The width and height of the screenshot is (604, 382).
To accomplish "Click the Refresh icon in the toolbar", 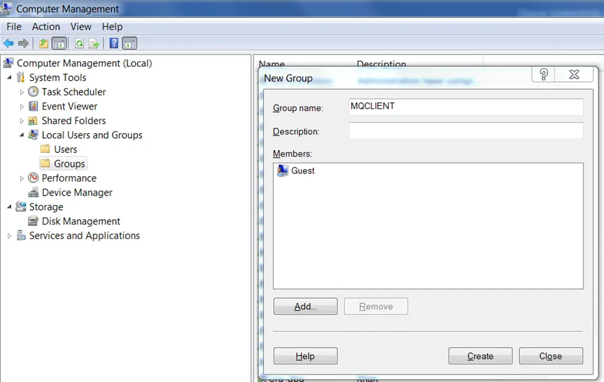I will tap(80, 43).
